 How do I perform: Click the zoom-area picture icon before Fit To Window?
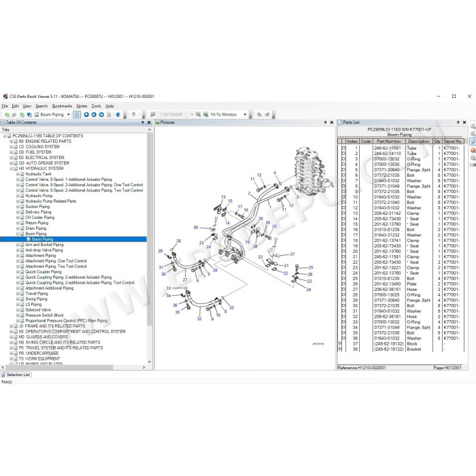pyautogui.click(x=199, y=114)
